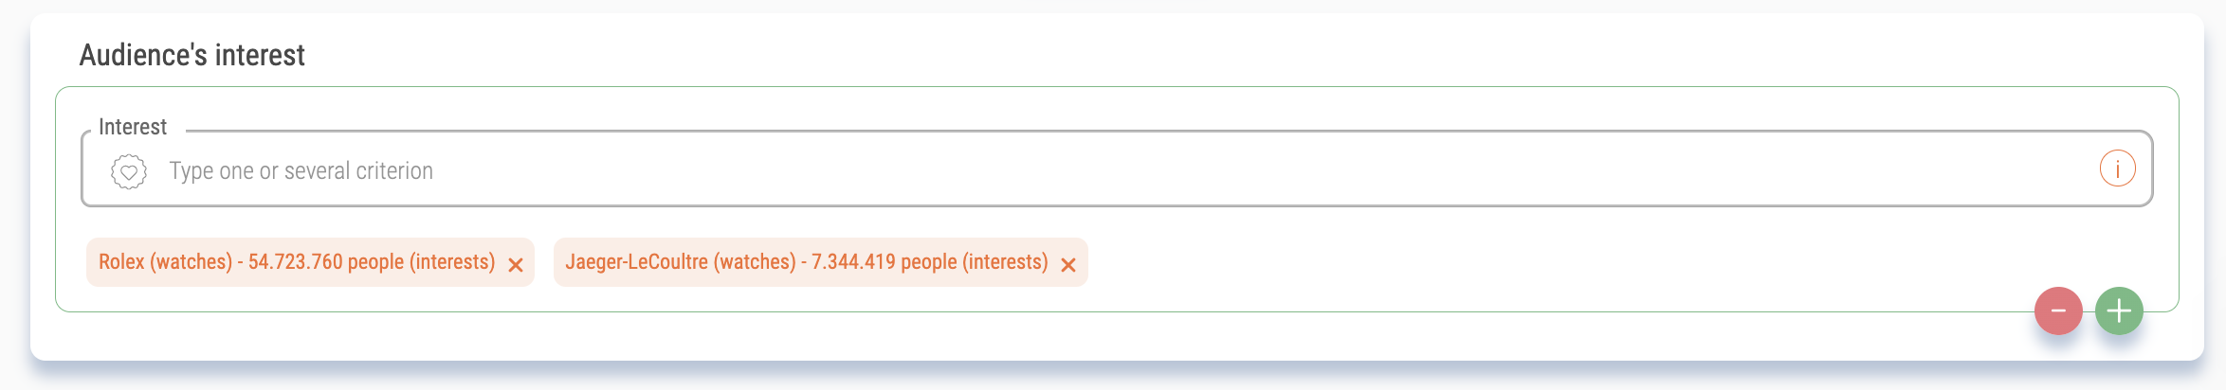Remove the Jaeger-LeCoultre (watches) interest tag

(1068, 265)
